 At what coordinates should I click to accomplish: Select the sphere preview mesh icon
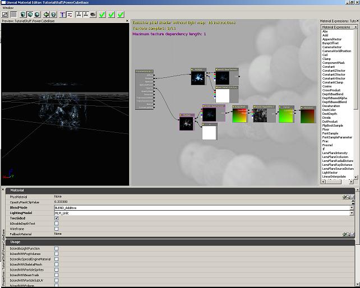[x=37, y=15]
